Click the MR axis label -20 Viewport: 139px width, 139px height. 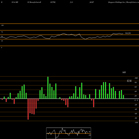coord(136,105)
